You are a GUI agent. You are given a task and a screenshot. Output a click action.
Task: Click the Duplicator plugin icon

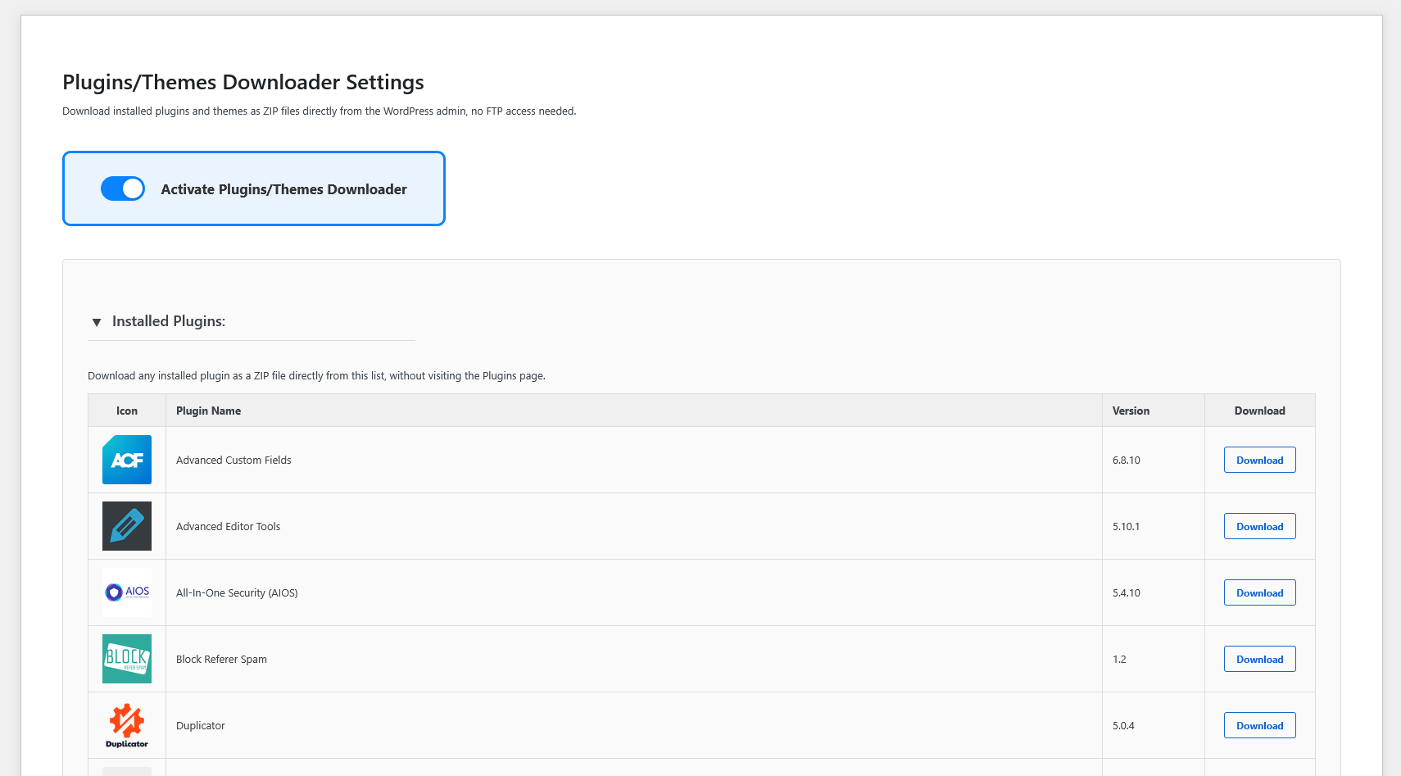127,725
